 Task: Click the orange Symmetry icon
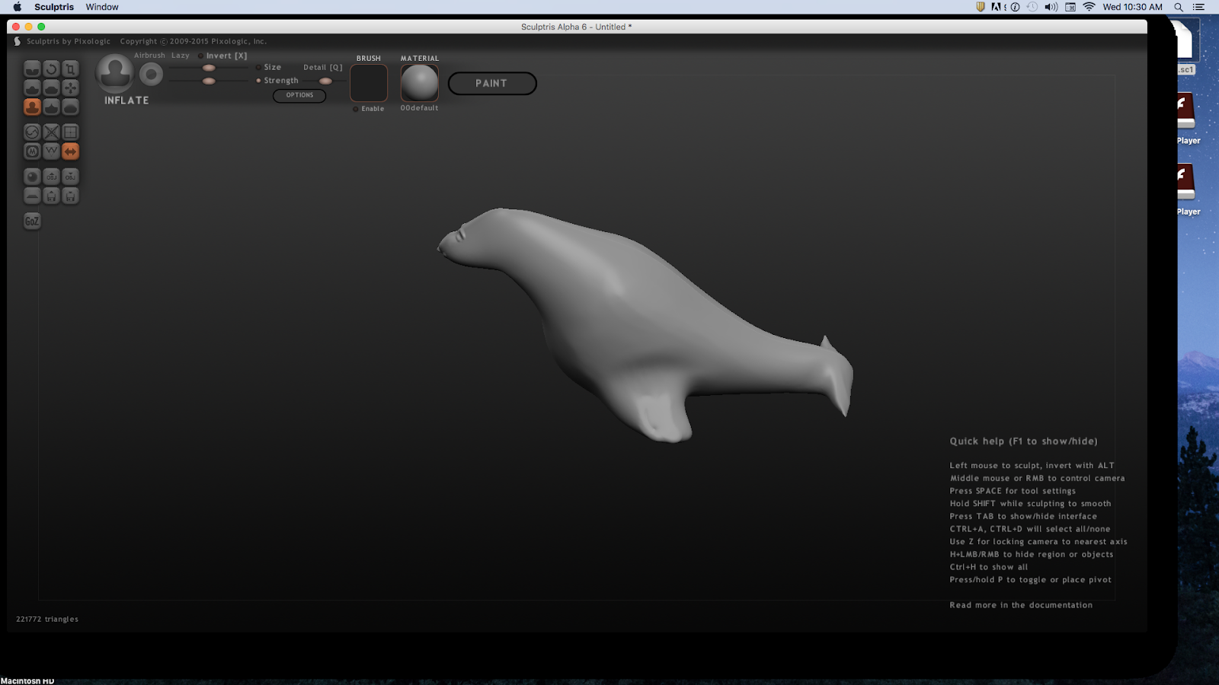[x=70, y=151]
